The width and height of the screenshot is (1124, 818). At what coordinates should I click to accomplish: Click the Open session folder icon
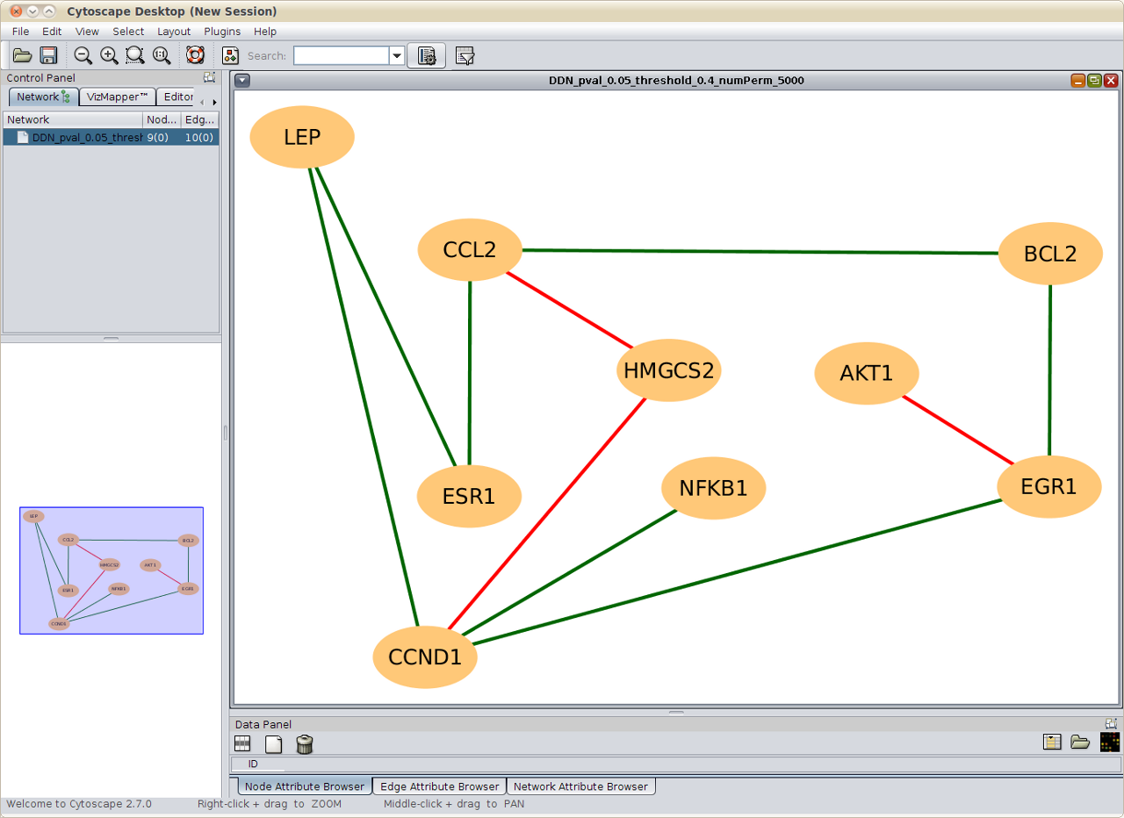tap(22, 55)
